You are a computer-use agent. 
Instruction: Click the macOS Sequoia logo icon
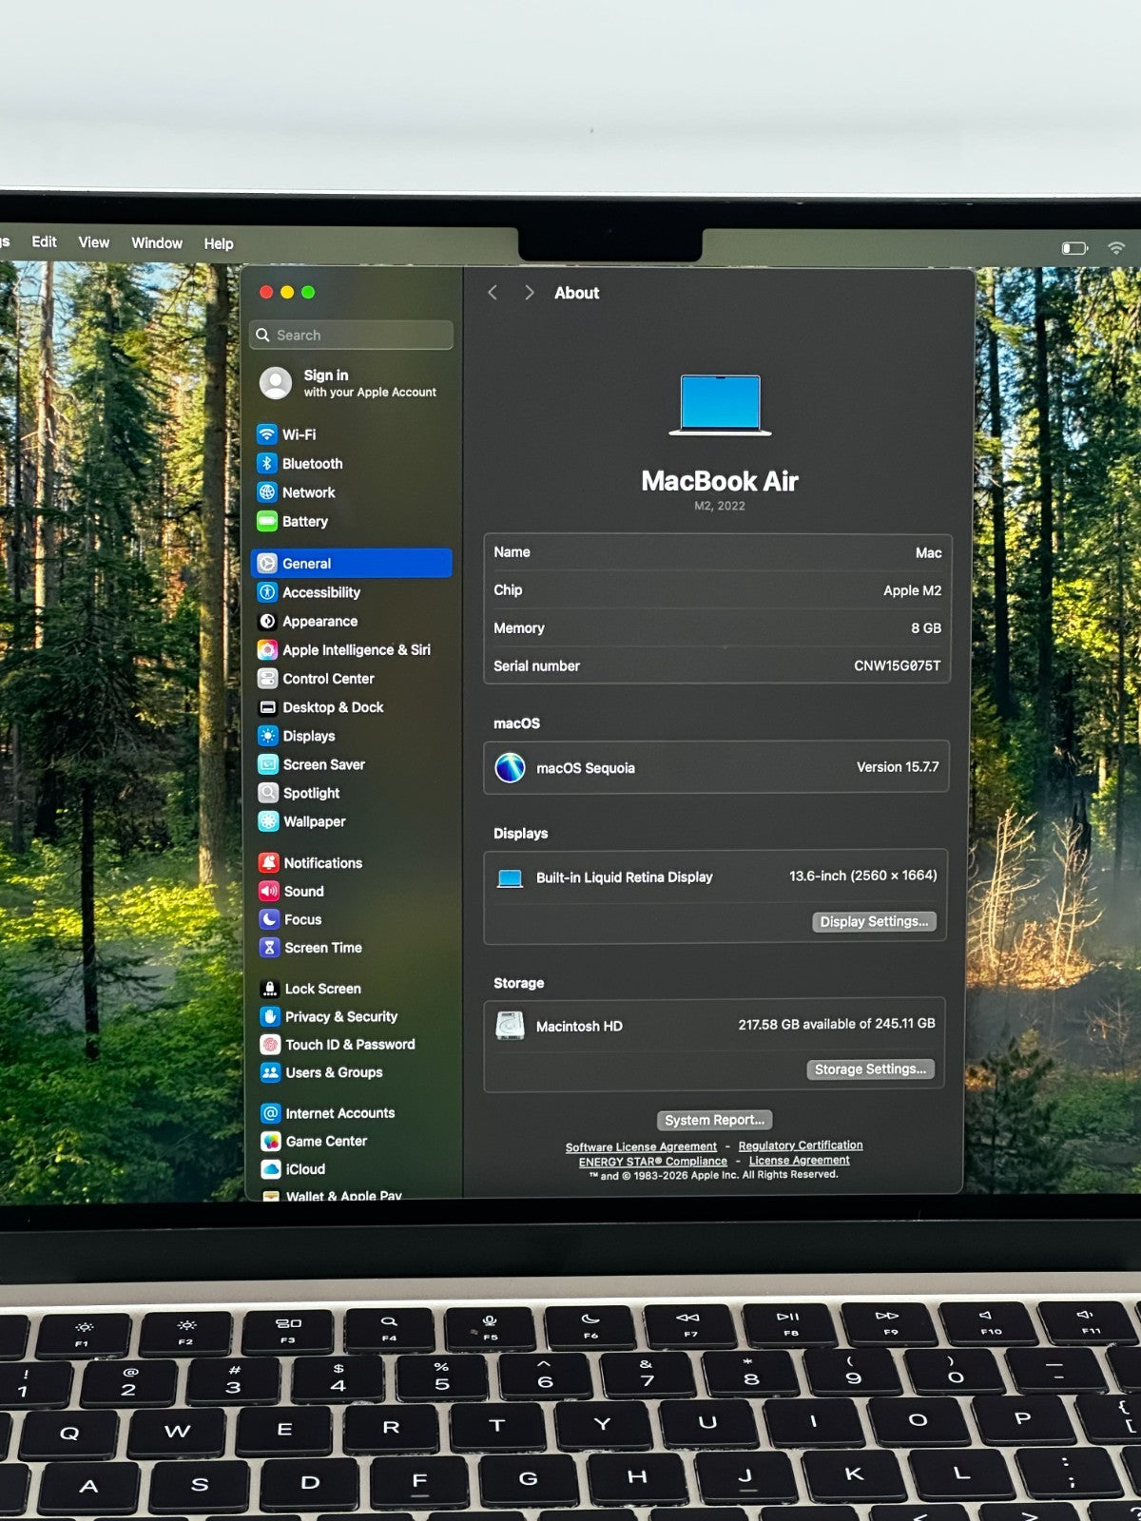[510, 767]
